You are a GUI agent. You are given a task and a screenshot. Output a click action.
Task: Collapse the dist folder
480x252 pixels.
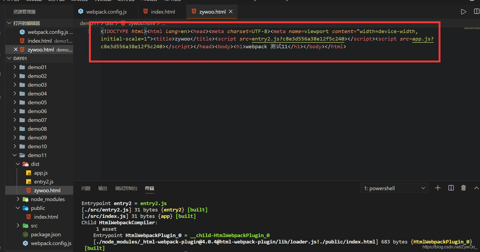tap(18, 164)
